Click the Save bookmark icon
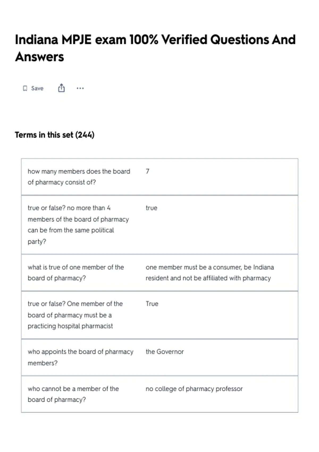 tap(25, 88)
